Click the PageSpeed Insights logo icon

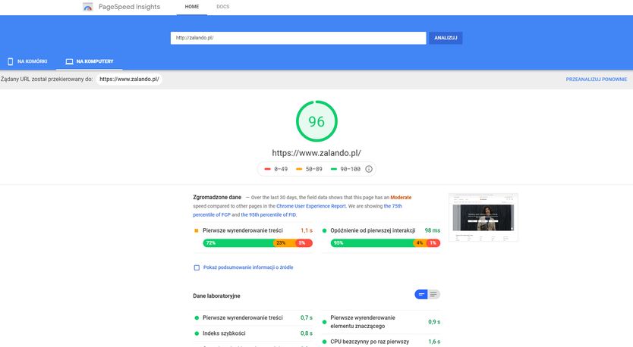point(87,7)
